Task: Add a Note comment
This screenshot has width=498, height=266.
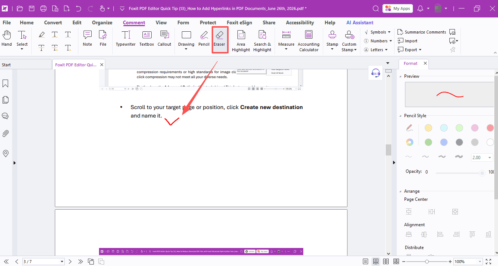Action: coord(88,39)
